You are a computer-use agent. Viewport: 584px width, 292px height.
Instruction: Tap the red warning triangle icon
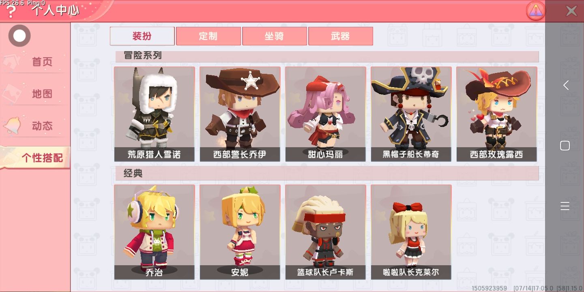[x=535, y=11]
